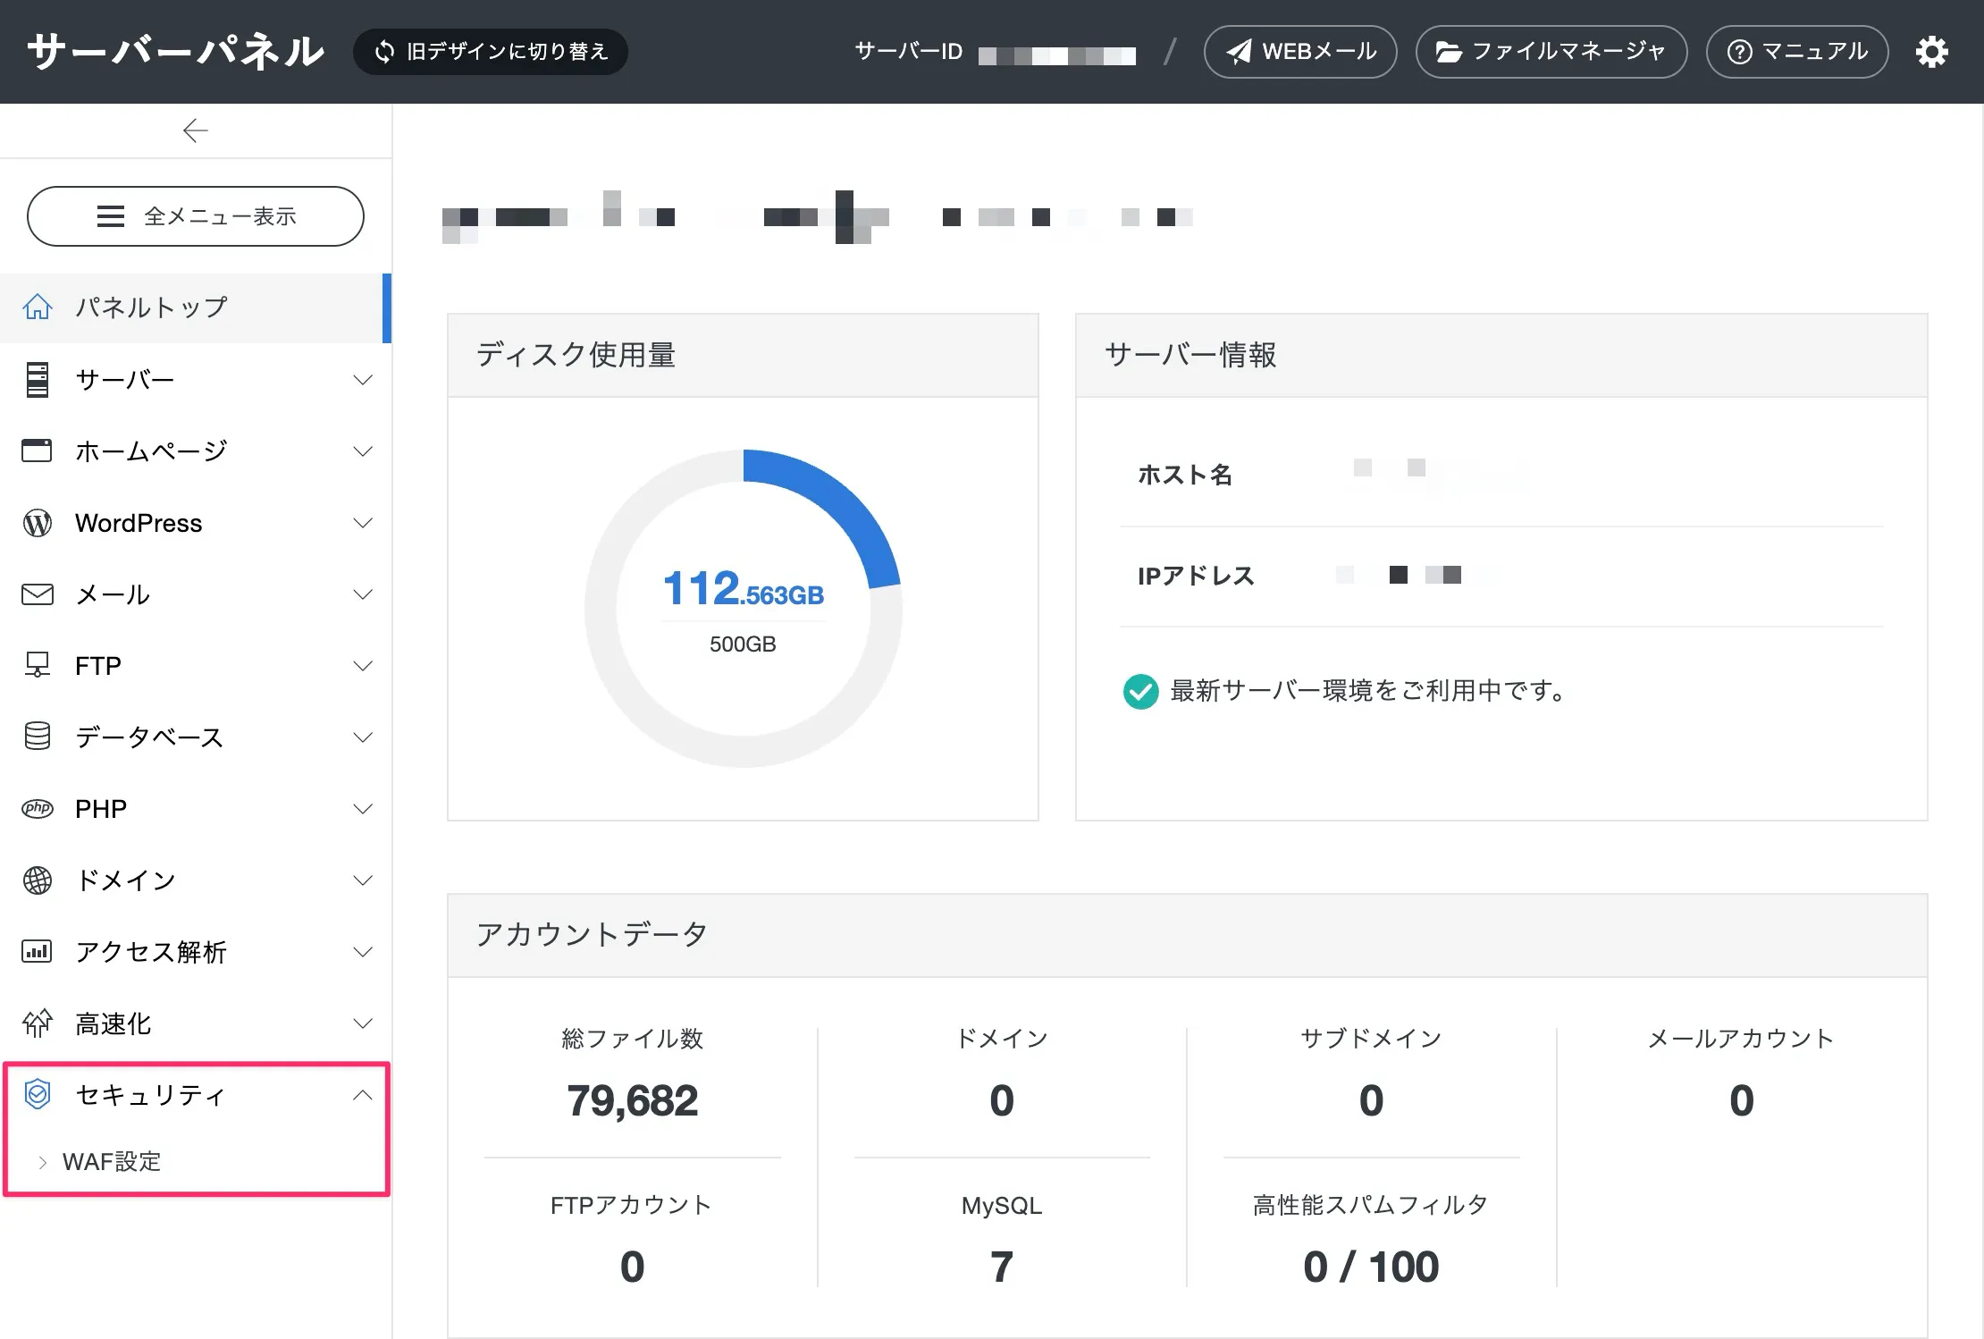Click the back arrow to collapse the sidebar
This screenshot has width=1984, height=1339.
coord(195,131)
